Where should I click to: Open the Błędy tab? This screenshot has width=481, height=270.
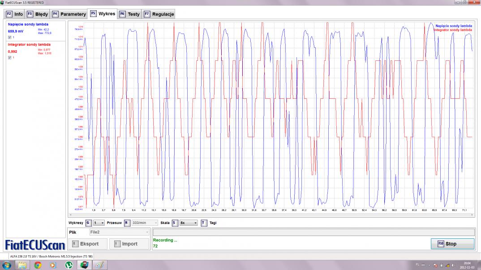tap(37, 14)
